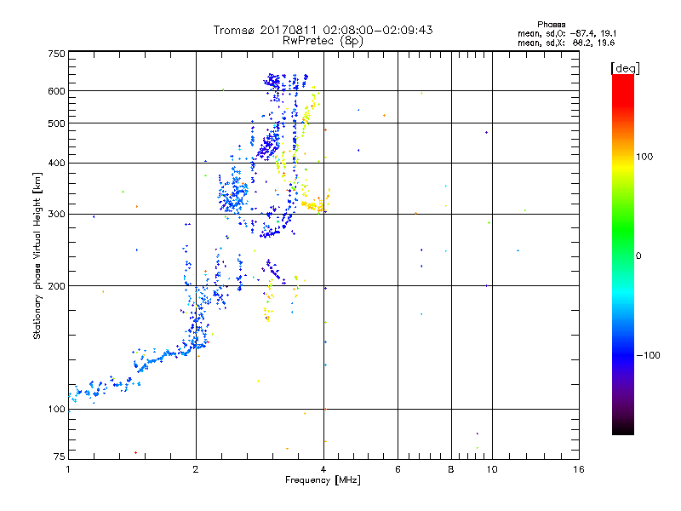Click x-axis tick label '2'
Viewport: 681px width, 511px height.
point(196,469)
